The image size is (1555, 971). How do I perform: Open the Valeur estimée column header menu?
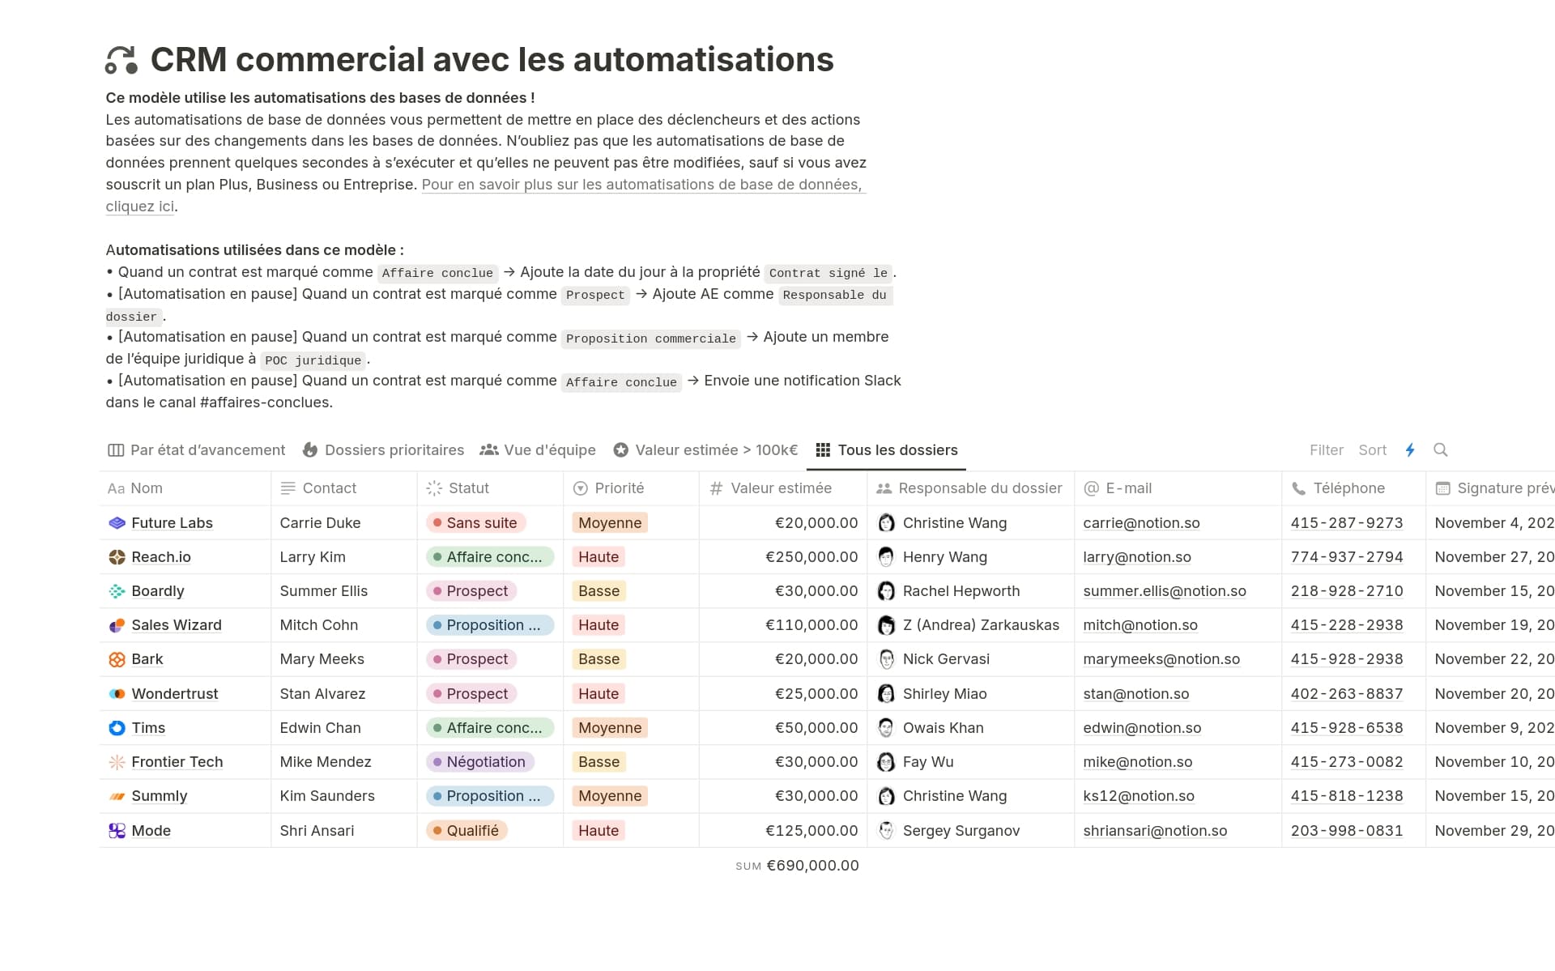tap(780, 488)
